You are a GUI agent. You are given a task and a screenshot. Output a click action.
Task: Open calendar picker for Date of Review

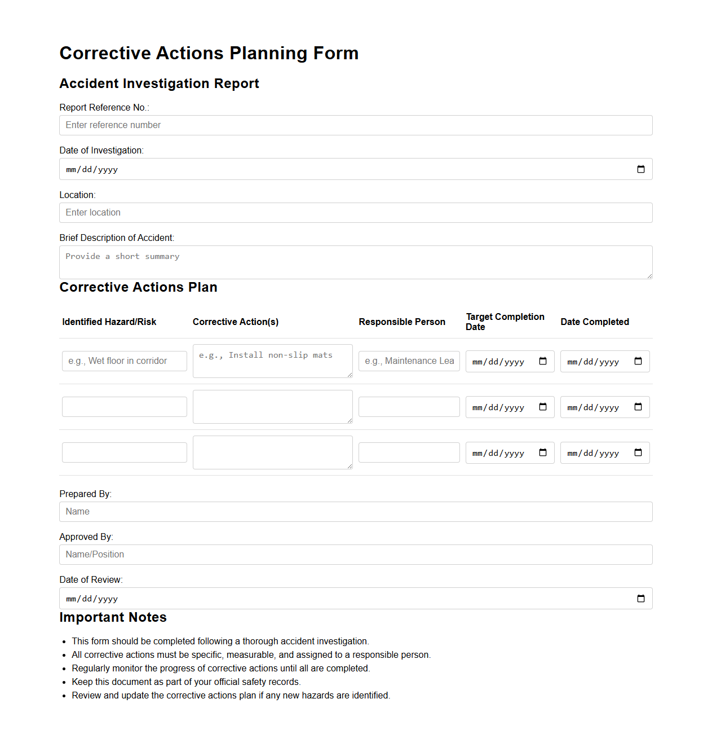[640, 599]
